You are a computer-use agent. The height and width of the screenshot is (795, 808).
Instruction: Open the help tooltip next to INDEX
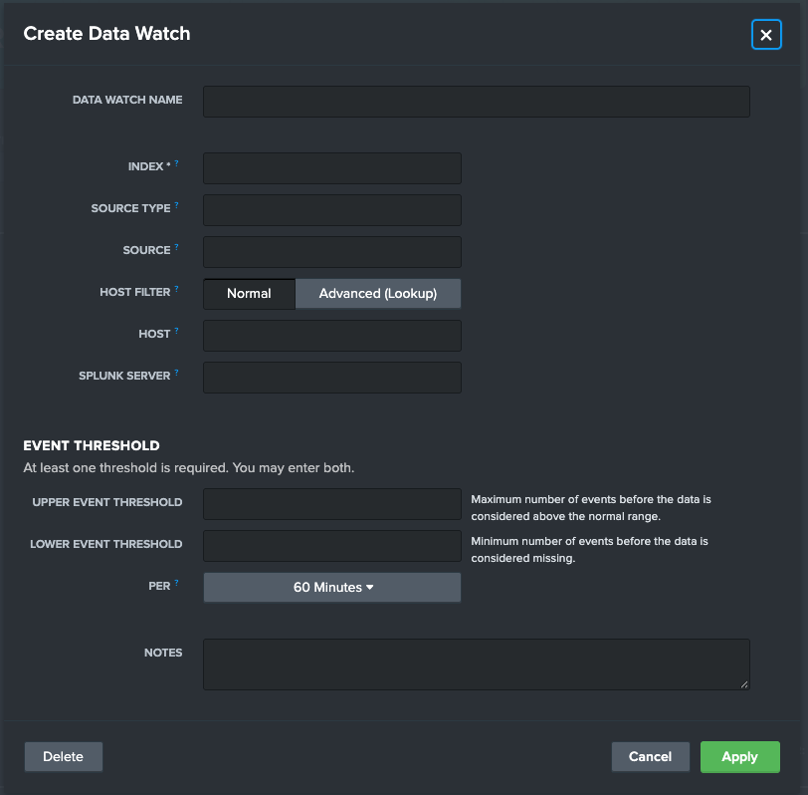pyautogui.click(x=176, y=163)
